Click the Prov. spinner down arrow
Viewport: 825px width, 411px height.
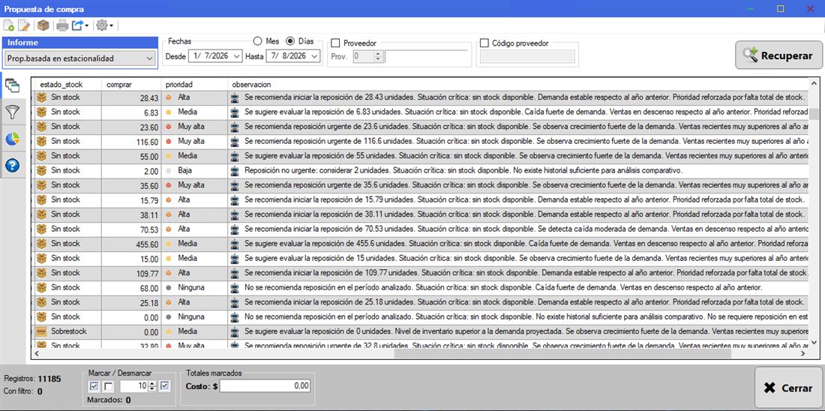tap(377, 59)
